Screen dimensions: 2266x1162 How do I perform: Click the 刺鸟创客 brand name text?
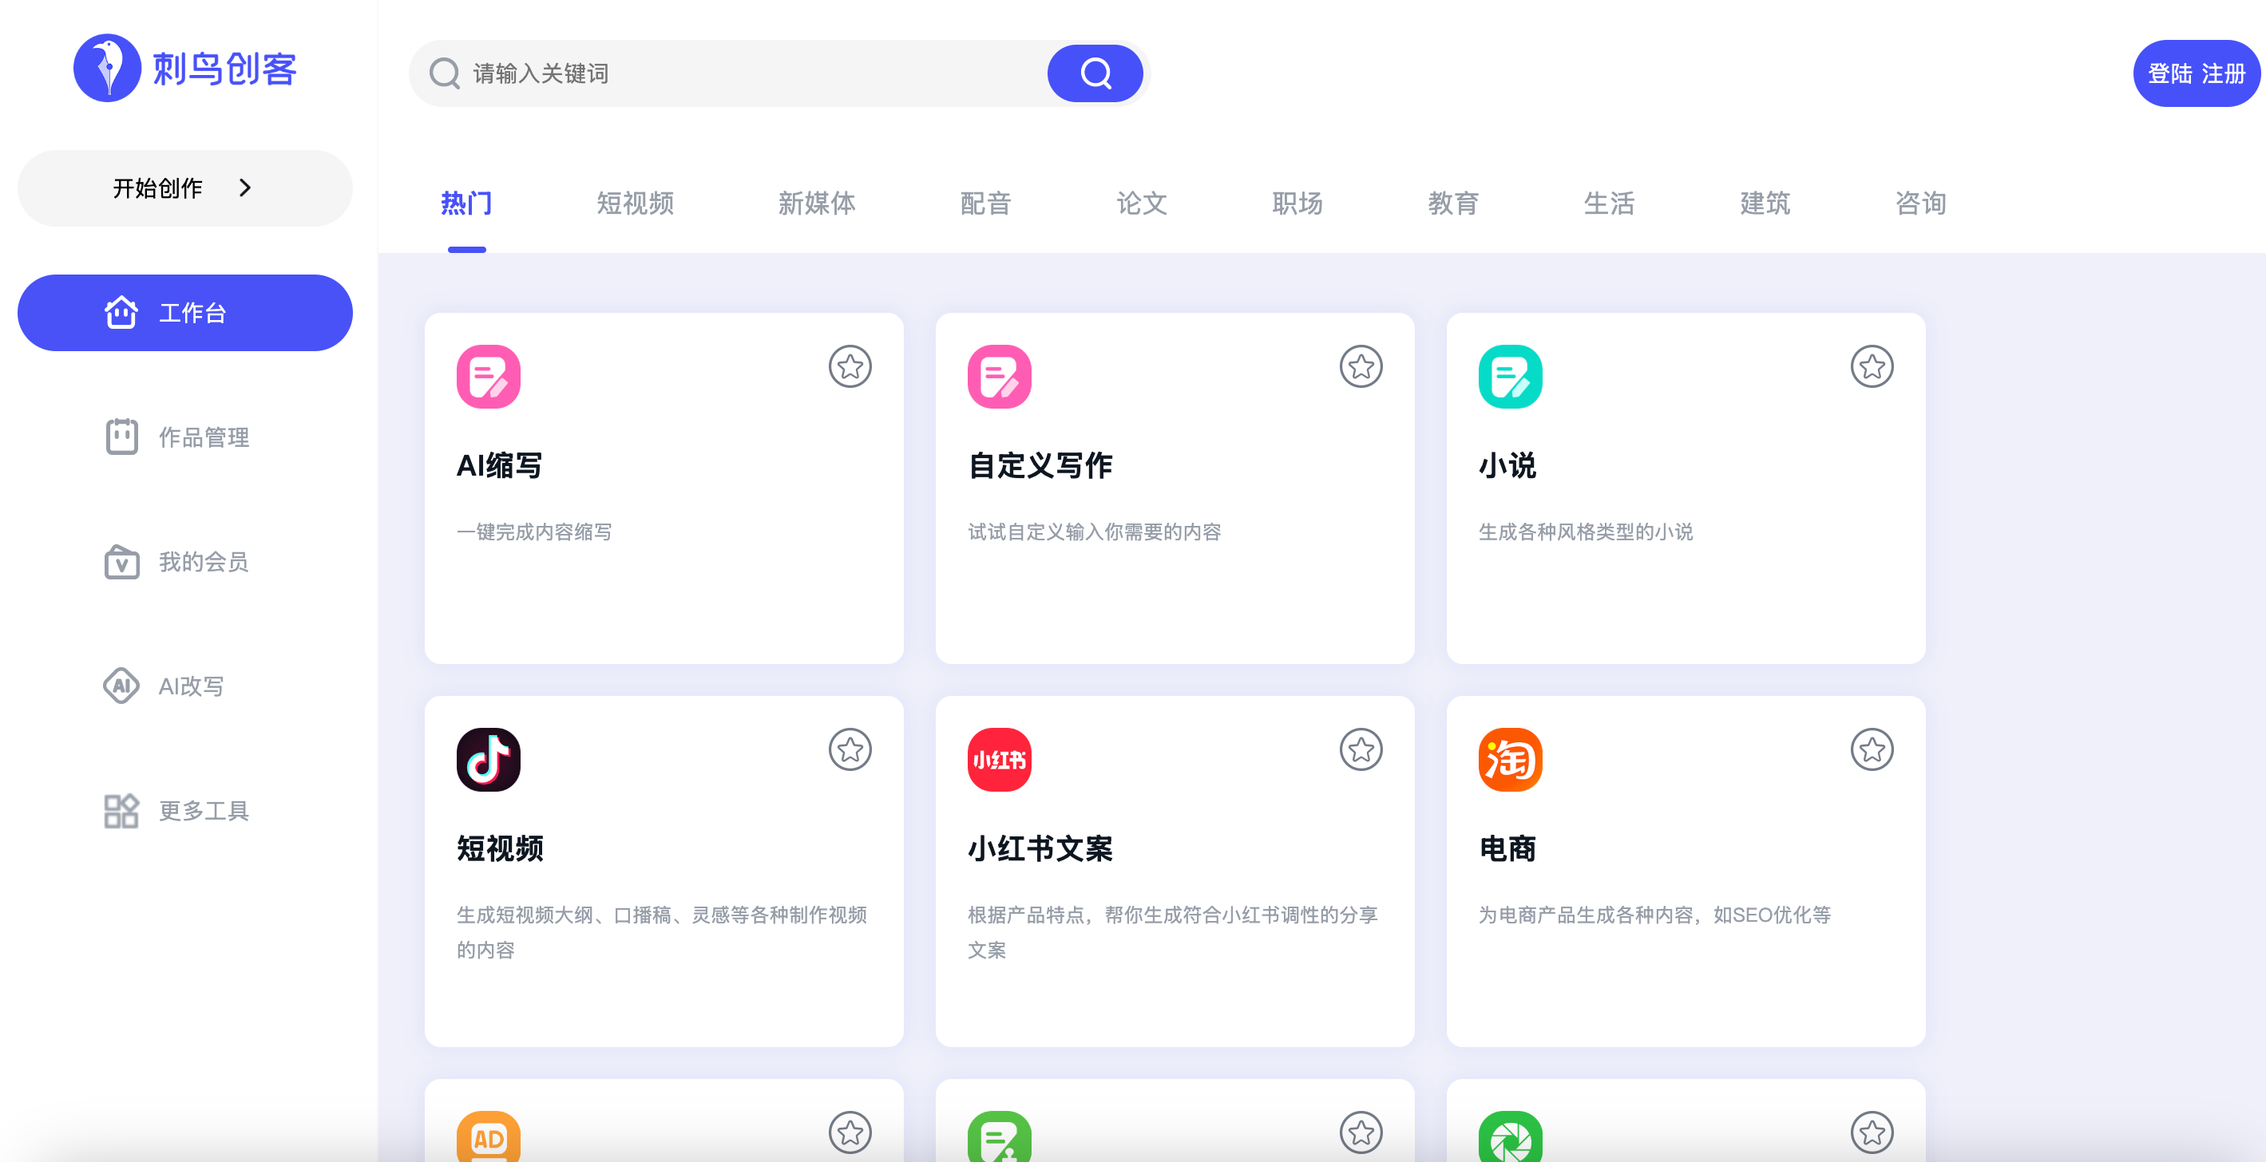click(224, 69)
